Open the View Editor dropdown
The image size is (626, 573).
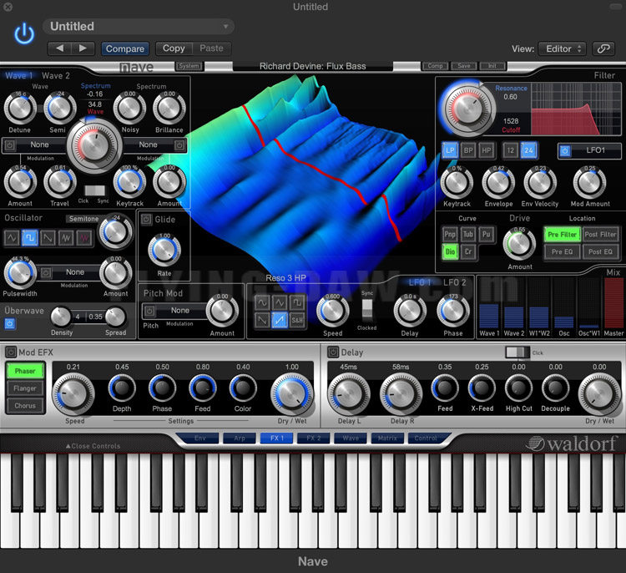(x=562, y=48)
